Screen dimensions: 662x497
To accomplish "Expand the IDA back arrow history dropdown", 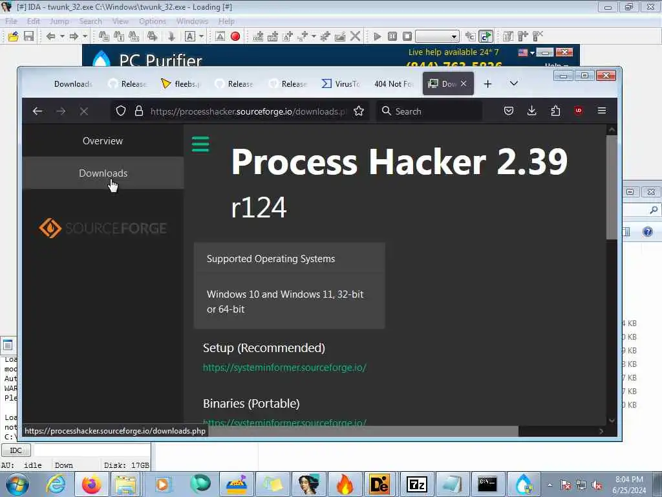I will (x=62, y=36).
